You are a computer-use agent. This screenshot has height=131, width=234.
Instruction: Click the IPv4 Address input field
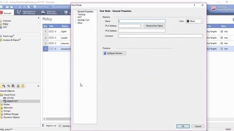[x=129, y=26]
